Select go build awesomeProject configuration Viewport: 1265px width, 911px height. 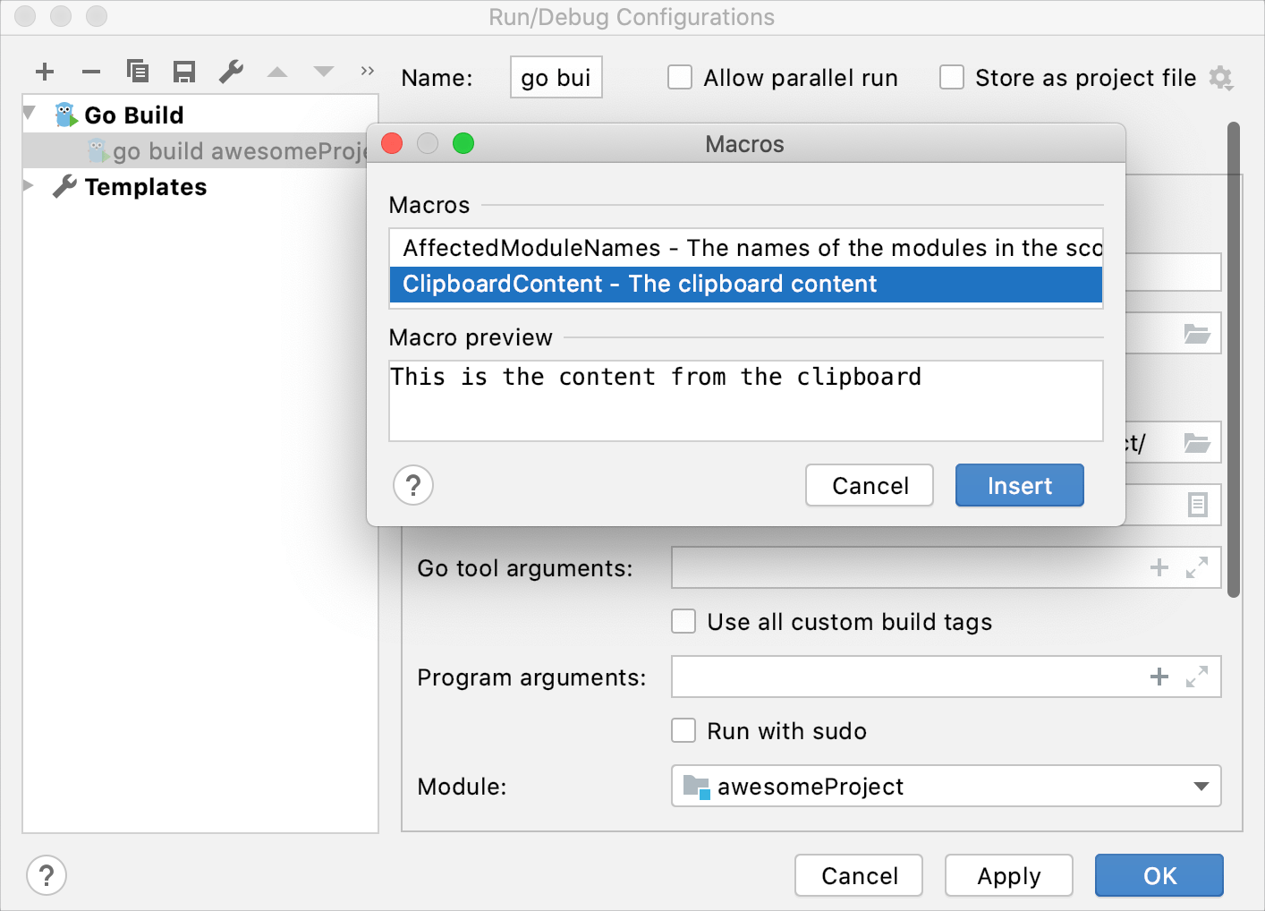195,150
